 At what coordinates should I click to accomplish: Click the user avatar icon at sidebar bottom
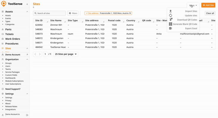(3, 115)
